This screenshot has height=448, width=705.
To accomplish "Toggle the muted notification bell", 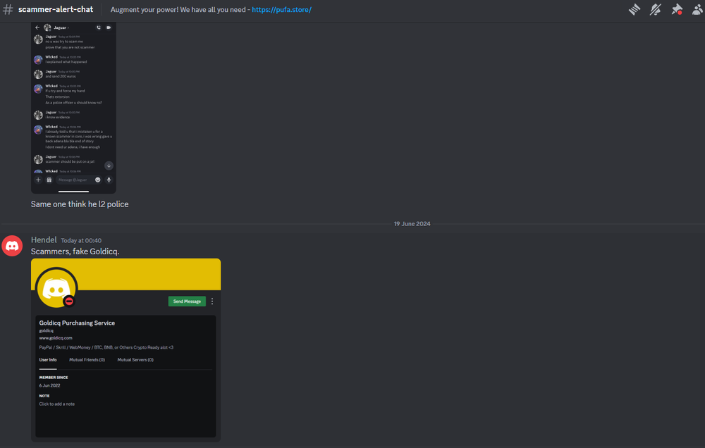I will (656, 9).
